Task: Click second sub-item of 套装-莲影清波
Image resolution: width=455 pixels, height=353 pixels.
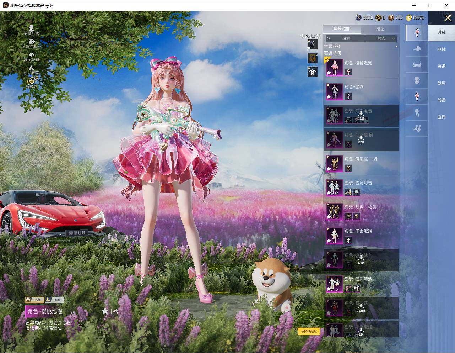Action: [x=357, y=288]
